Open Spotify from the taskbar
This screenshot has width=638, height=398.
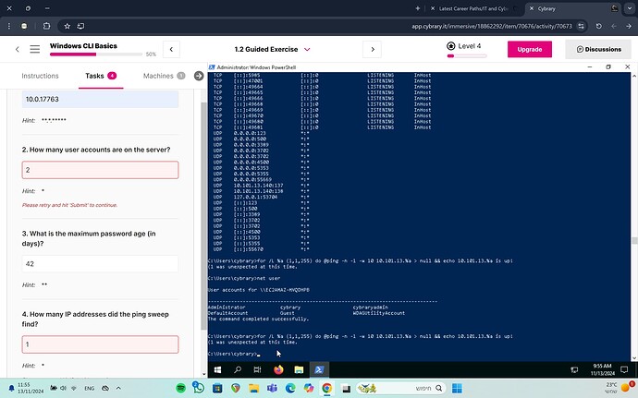(x=182, y=387)
